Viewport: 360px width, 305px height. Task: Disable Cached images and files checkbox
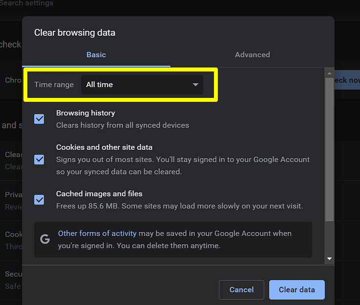click(39, 200)
